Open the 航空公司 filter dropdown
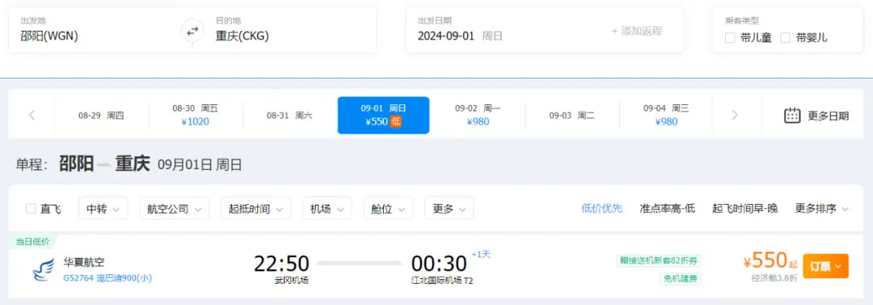This screenshot has width=873, height=305. pyautogui.click(x=175, y=209)
